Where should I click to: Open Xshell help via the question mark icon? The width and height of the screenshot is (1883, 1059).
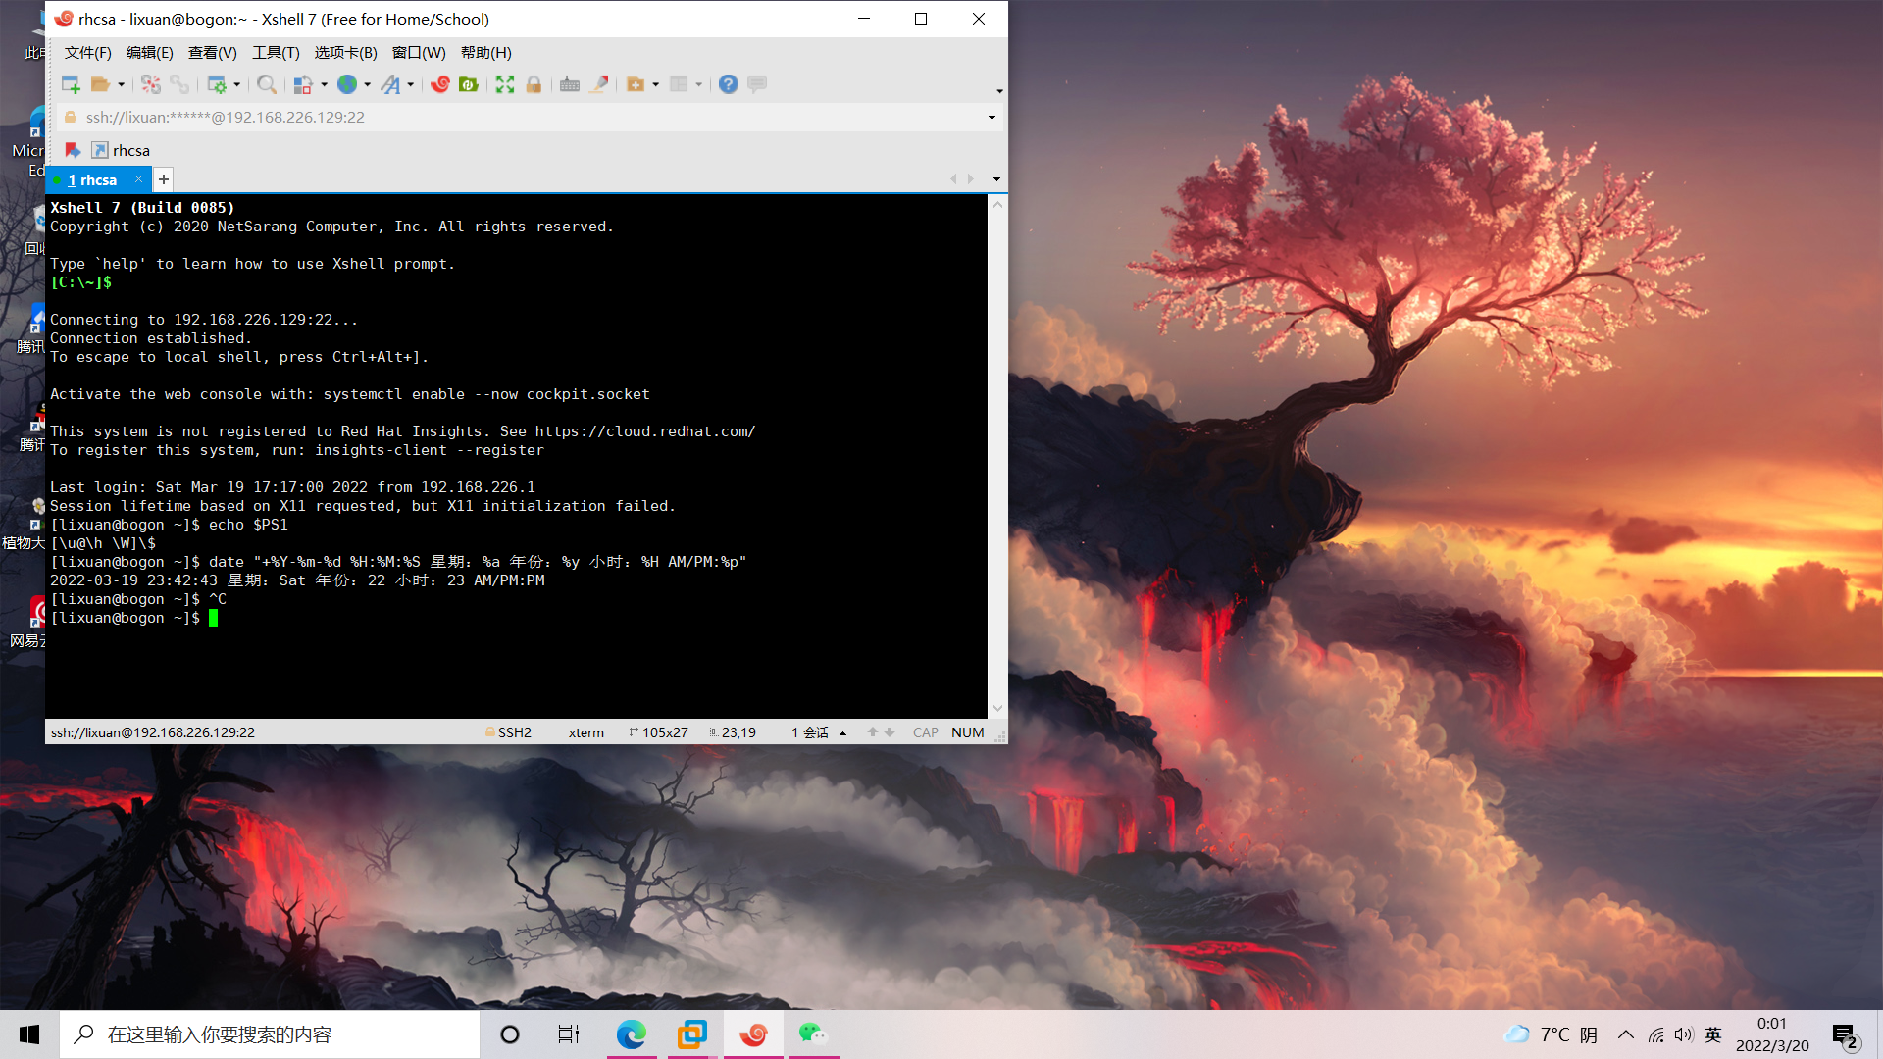728,84
